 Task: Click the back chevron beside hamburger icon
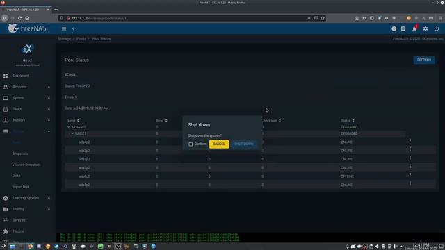(73, 28)
